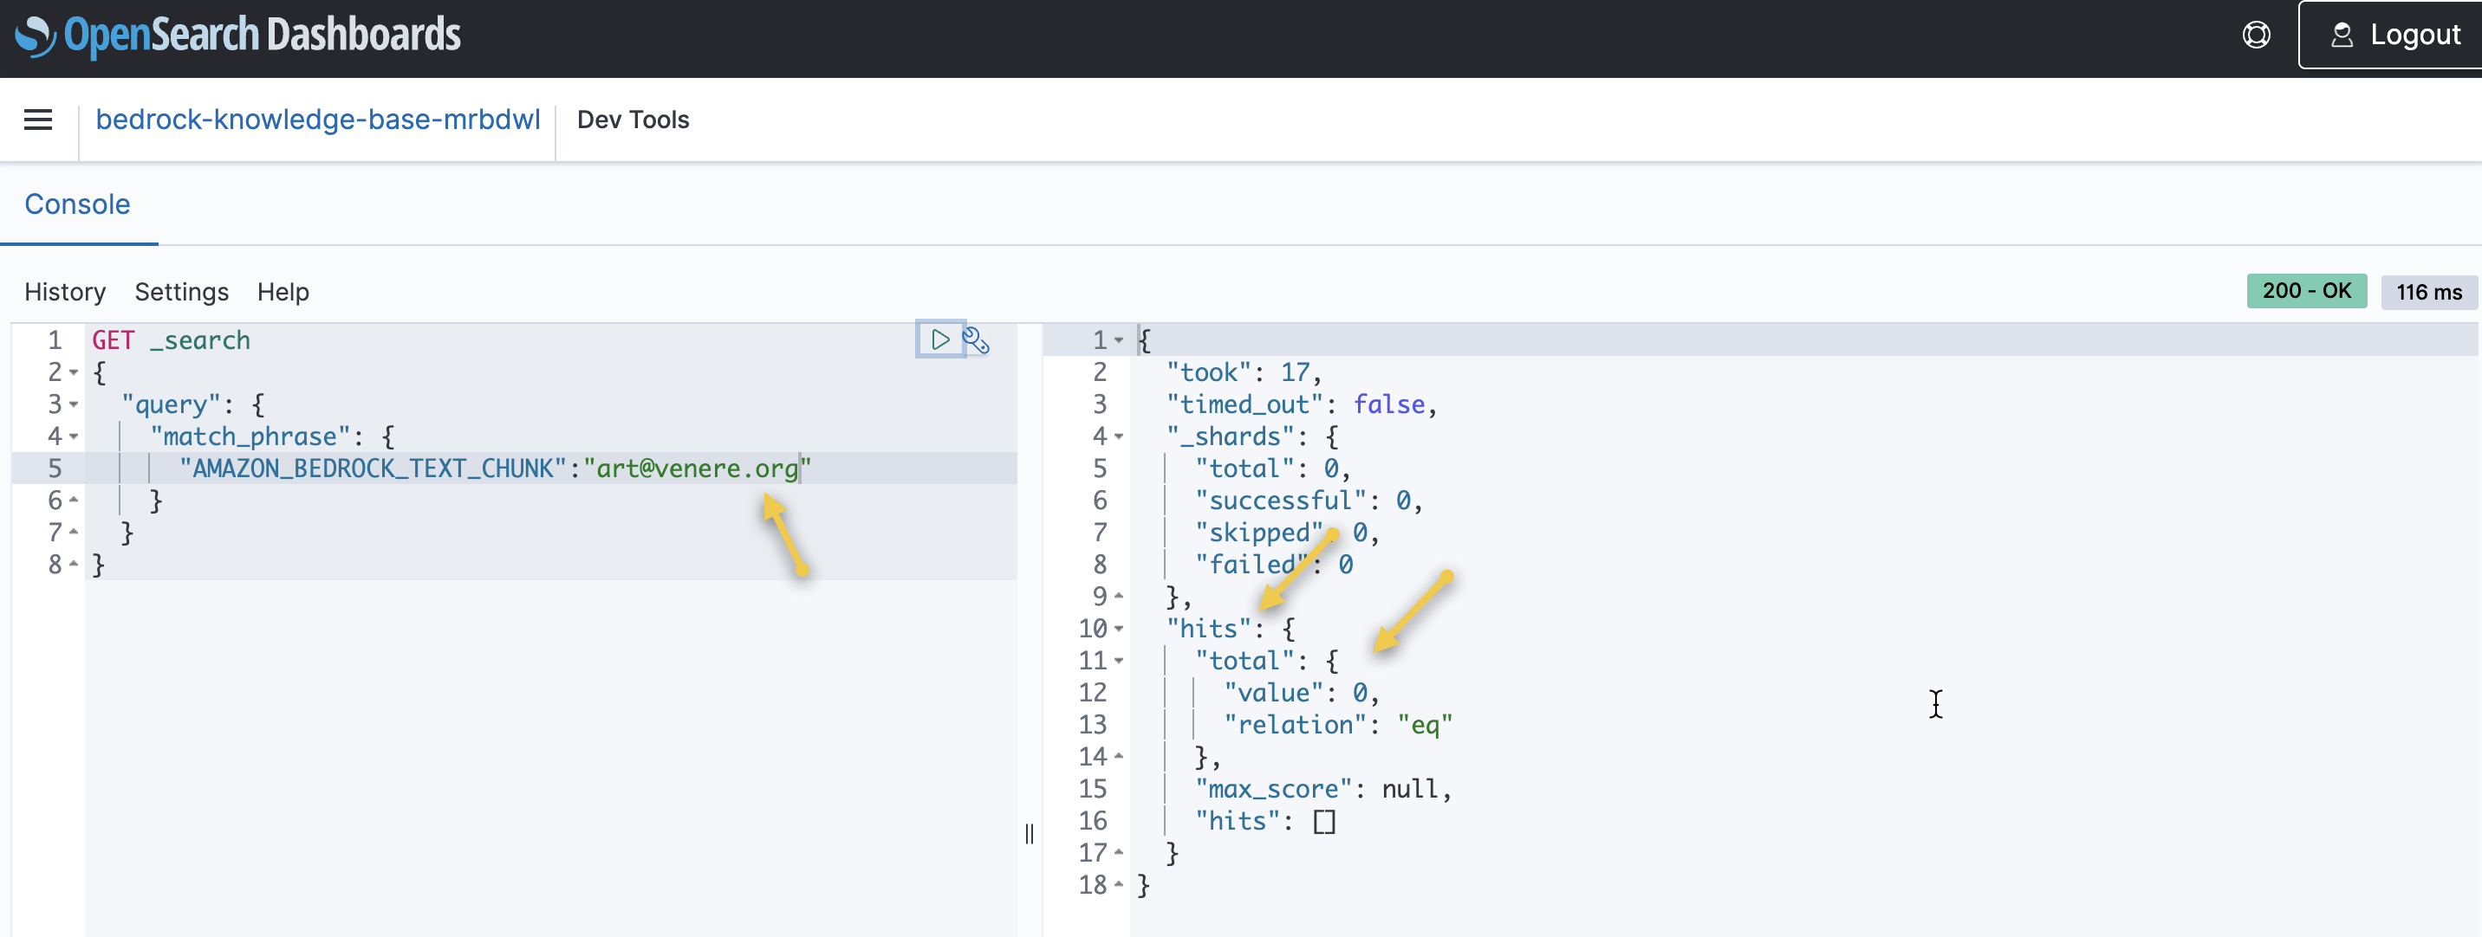This screenshot has width=2482, height=937.
Task: Open the hamburger navigation menu
Action: tap(38, 120)
